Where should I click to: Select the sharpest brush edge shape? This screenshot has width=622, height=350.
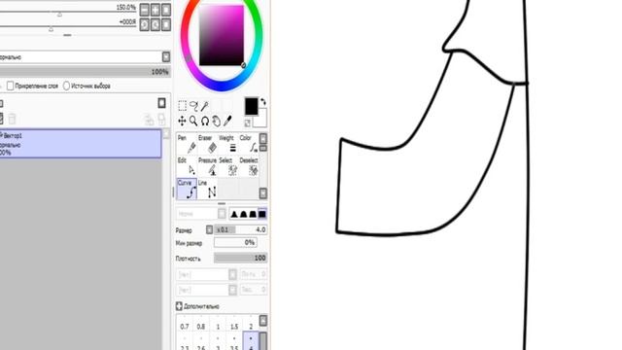pos(234,214)
